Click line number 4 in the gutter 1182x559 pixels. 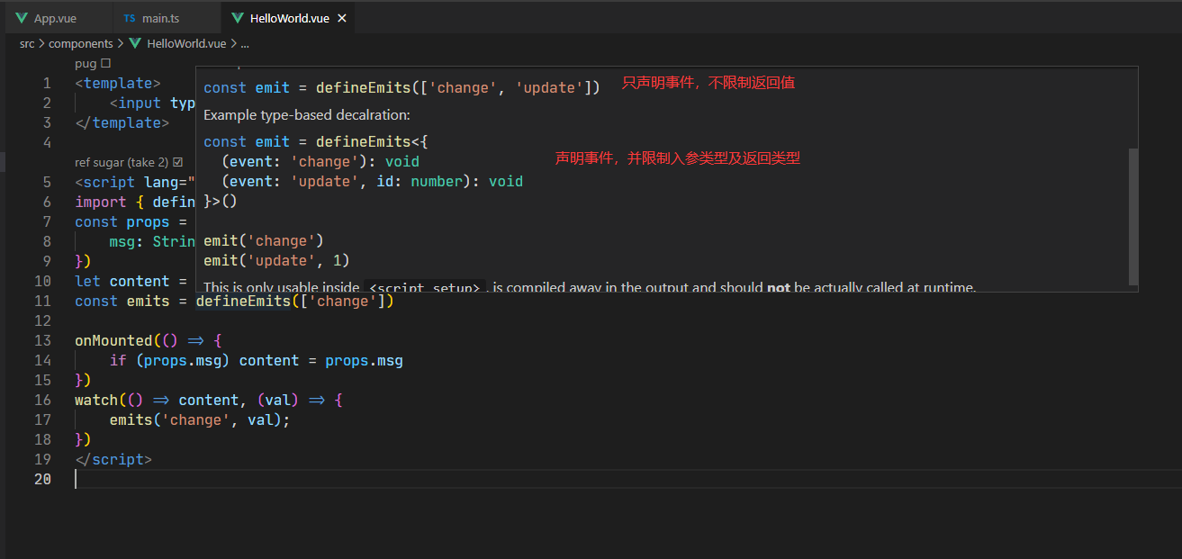(x=47, y=142)
